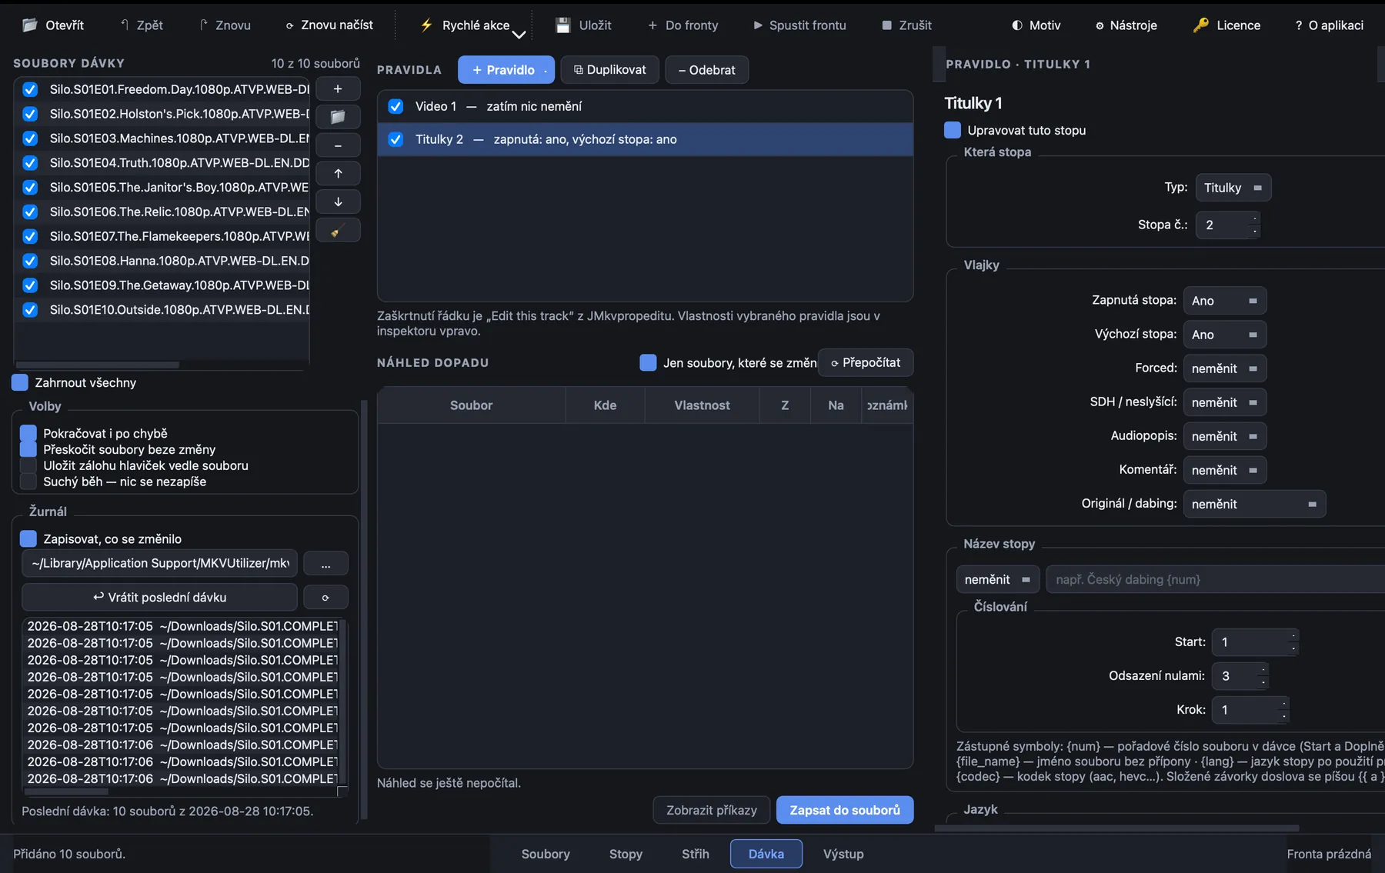
Task: Click Zapsat do souborů button
Action: (x=845, y=810)
